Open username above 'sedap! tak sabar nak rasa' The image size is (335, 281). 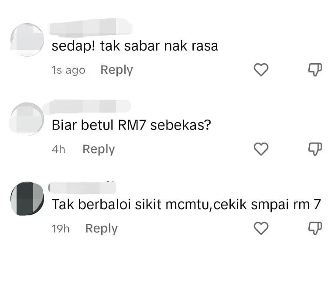pyautogui.click(x=91, y=27)
